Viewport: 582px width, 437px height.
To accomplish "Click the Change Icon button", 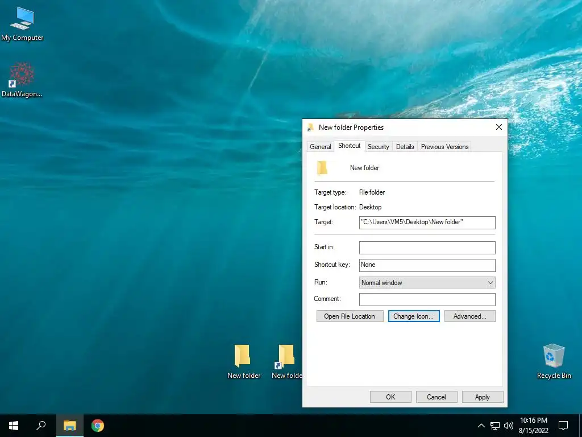I will click(414, 316).
